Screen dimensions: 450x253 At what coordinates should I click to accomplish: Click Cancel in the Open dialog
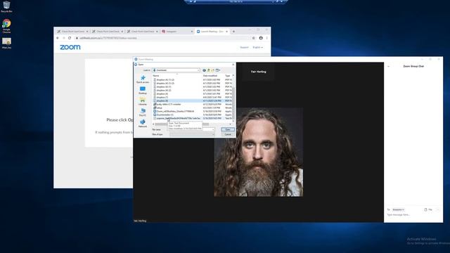[228, 134]
